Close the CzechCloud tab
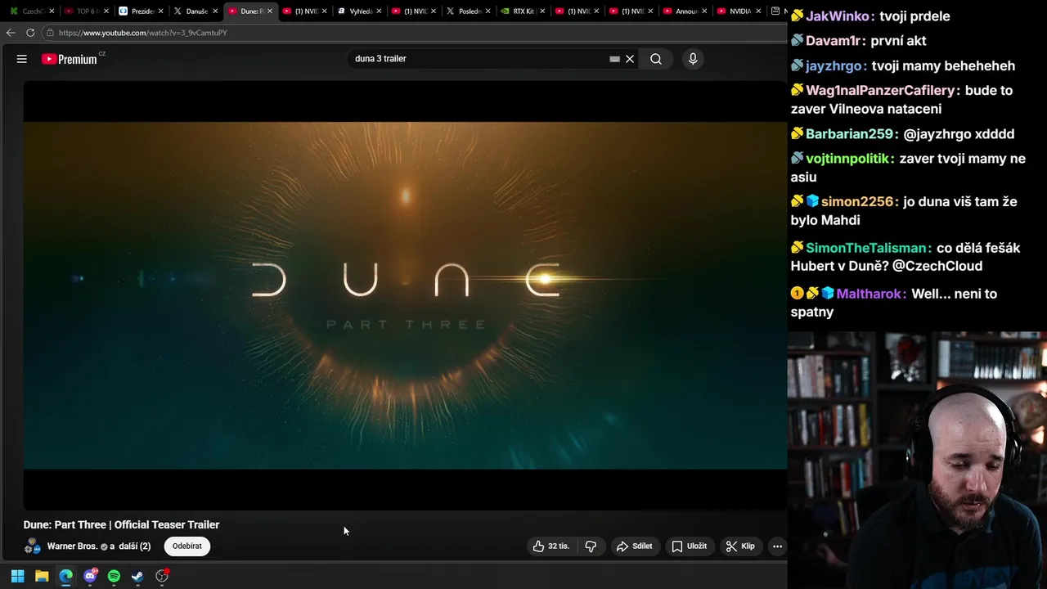1047x589 pixels. tap(52, 11)
